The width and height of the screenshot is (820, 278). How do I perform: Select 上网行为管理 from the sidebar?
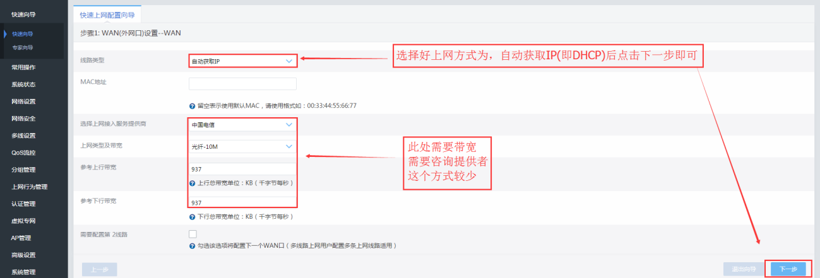tap(29, 187)
